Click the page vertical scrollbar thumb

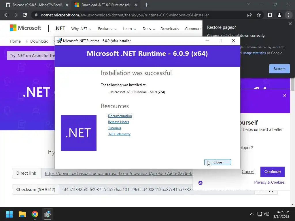(292, 84)
